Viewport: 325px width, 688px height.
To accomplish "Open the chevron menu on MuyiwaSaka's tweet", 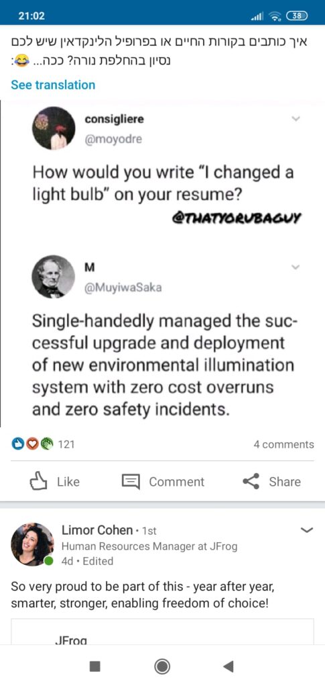I will [x=296, y=267].
